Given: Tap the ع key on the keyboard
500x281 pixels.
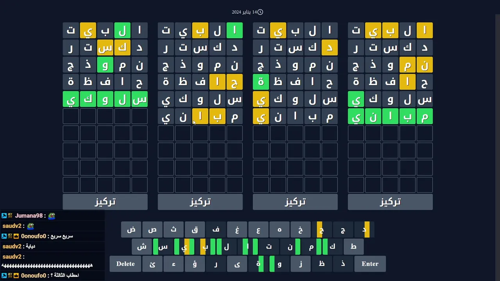Looking at the screenshot, I should (258, 229).
